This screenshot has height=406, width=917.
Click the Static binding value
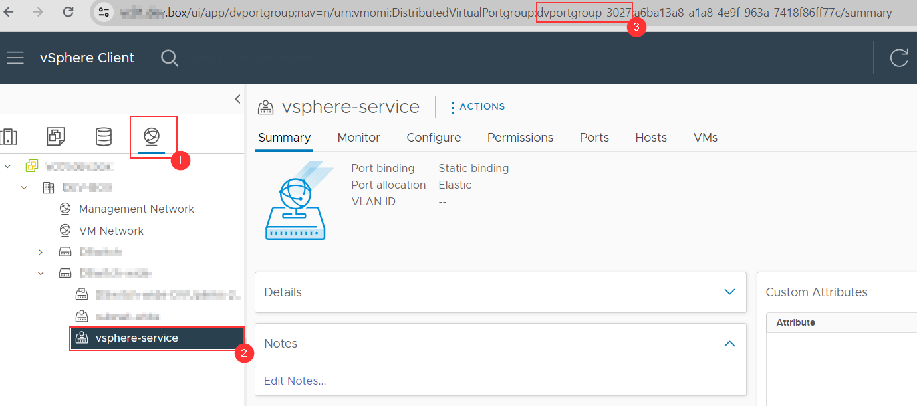[x=473, y=168]
